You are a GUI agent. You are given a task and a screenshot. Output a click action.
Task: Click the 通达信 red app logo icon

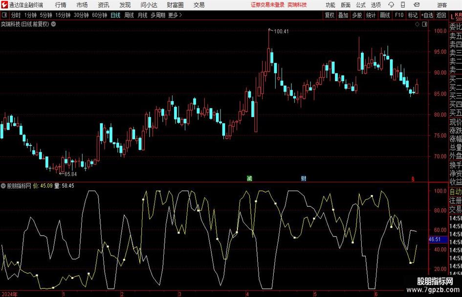point(4,5)
